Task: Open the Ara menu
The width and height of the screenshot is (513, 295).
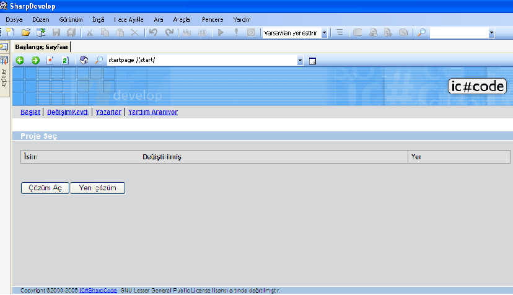Action: (x=159, y=20)
